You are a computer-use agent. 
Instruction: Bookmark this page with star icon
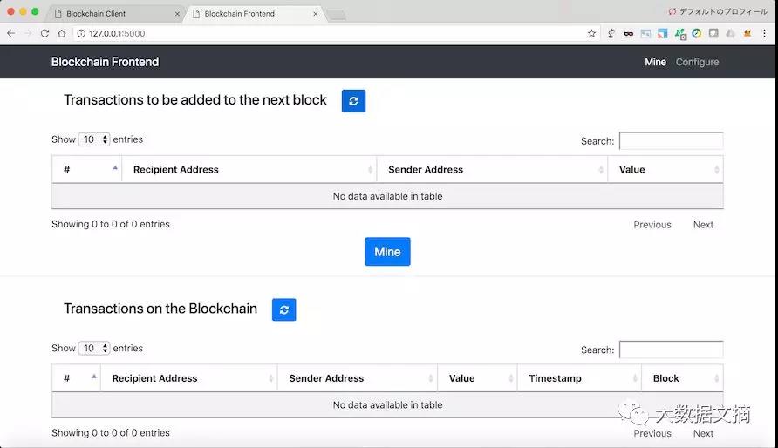591,33
